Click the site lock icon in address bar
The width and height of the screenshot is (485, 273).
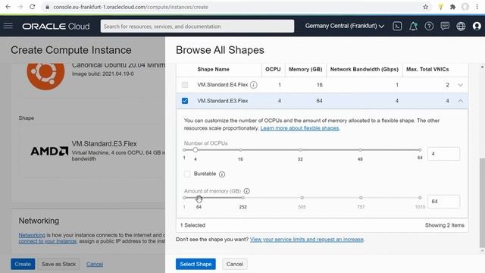pos(47,7)
